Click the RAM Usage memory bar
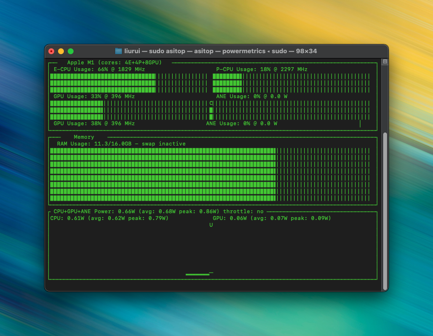Screen dimensions: 433x336 pyautogui.click(x=210, y=174)
